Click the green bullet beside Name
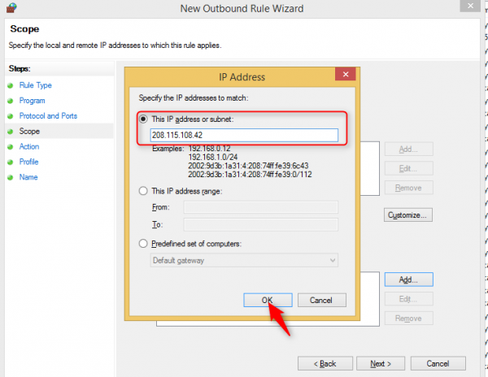The image size is (488, 377). [11, 177]
